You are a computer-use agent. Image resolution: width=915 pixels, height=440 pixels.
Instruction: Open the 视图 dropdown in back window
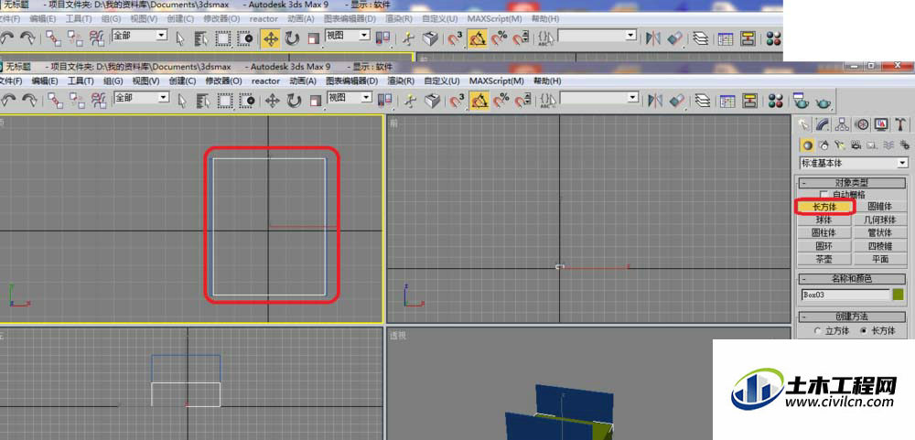[x=347, y=36]
